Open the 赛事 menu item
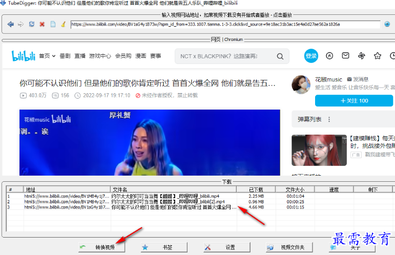Image resolution: width=395 pixels, height=255 pixels. pyautogui.click(x=155, y=56)
